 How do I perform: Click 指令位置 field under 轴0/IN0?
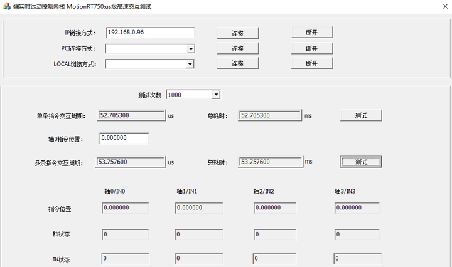126,207
